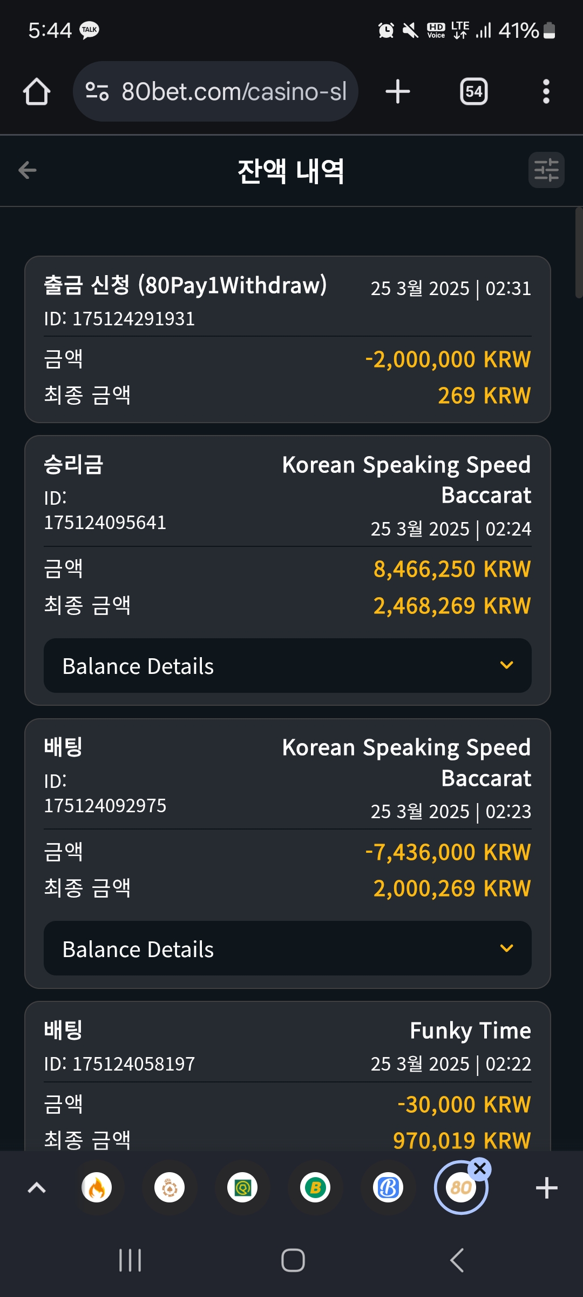Expand Balance Details under the 02:23 배팅 entry

coord(288,948)
